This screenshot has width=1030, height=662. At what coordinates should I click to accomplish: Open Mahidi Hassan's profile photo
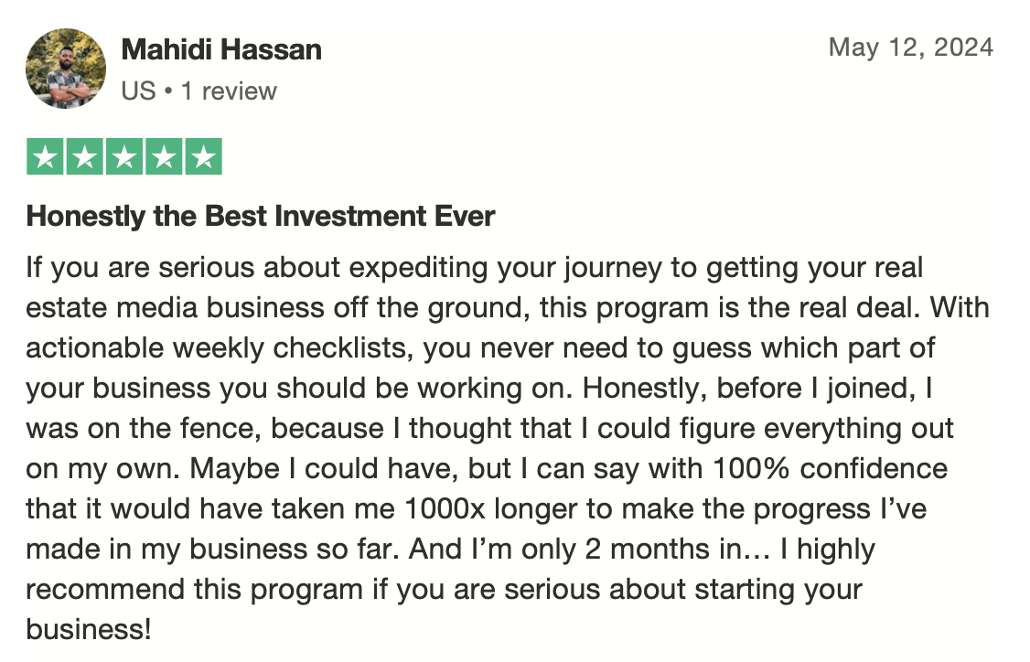tap(66, 69)
